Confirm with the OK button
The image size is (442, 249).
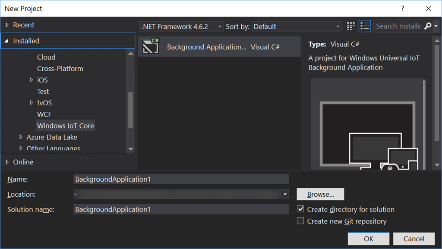tap(369, 239)
